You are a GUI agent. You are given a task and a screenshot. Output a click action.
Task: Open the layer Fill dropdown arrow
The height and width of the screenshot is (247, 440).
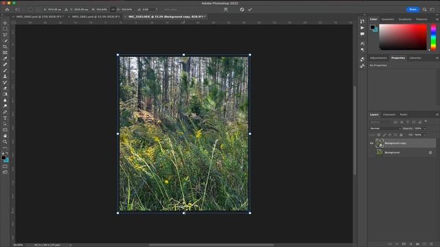tap(425, 135)
